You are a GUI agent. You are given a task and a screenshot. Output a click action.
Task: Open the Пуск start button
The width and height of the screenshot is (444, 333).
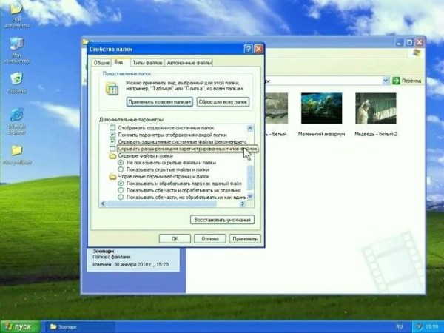click(x=20, y=326)
